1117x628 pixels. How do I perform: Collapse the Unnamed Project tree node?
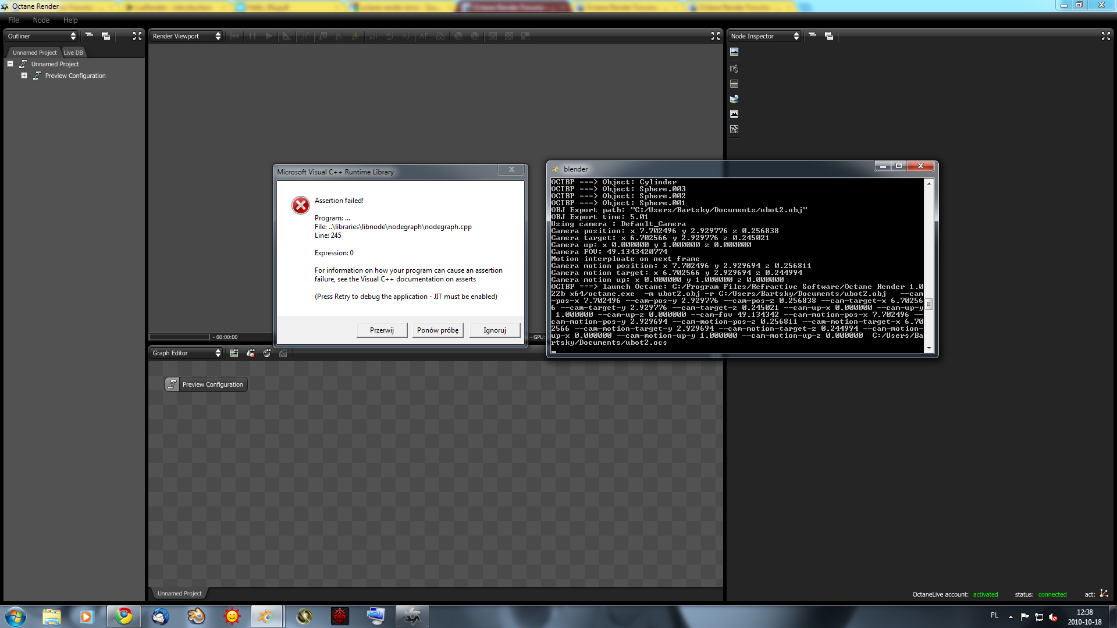tap(10, 64)
